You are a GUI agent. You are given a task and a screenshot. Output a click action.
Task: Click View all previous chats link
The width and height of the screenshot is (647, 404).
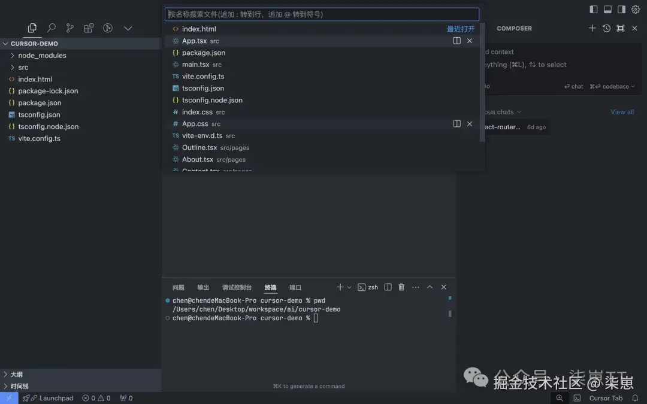click(x=622, y=112)
